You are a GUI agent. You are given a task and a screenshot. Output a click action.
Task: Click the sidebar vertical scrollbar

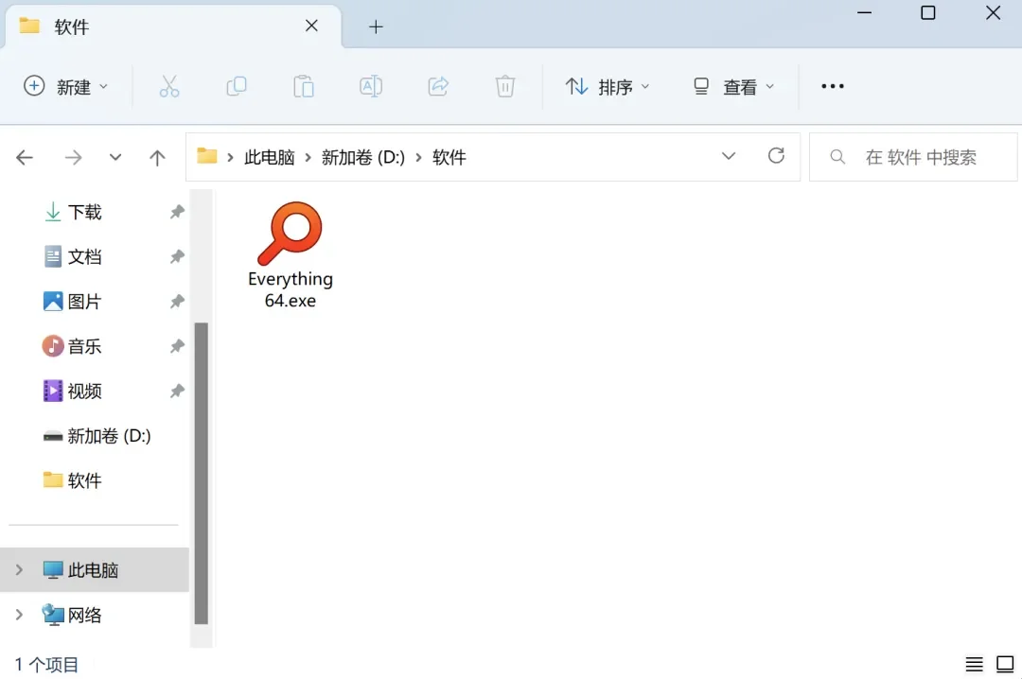(202, 473)
